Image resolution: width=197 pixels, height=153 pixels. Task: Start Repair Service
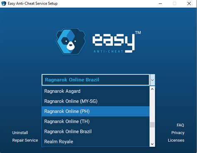pos(25,140)
